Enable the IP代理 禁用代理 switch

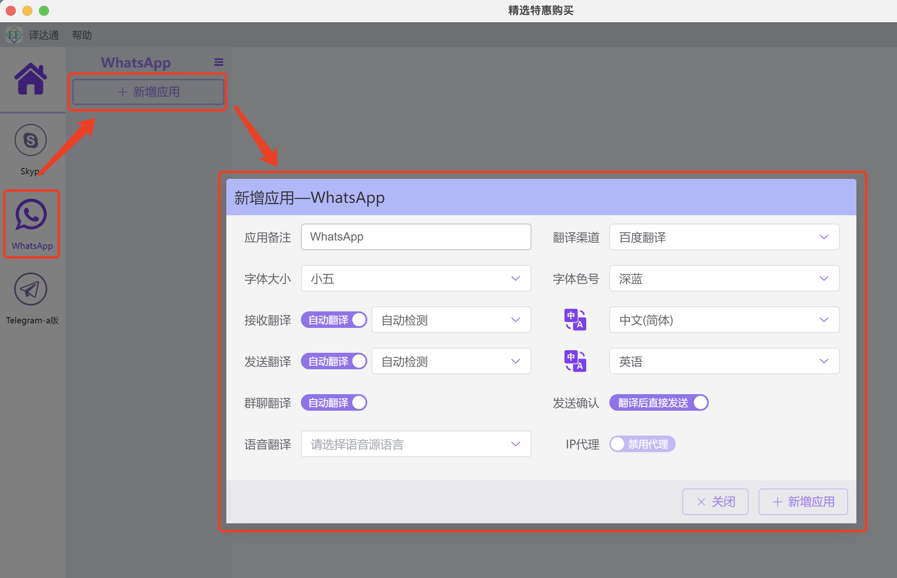pyautogui.click(x=642, y=444)
